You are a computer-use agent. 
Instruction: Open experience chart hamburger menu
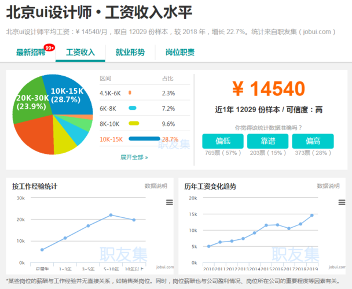pyautogui.click(x=170, y=202)
